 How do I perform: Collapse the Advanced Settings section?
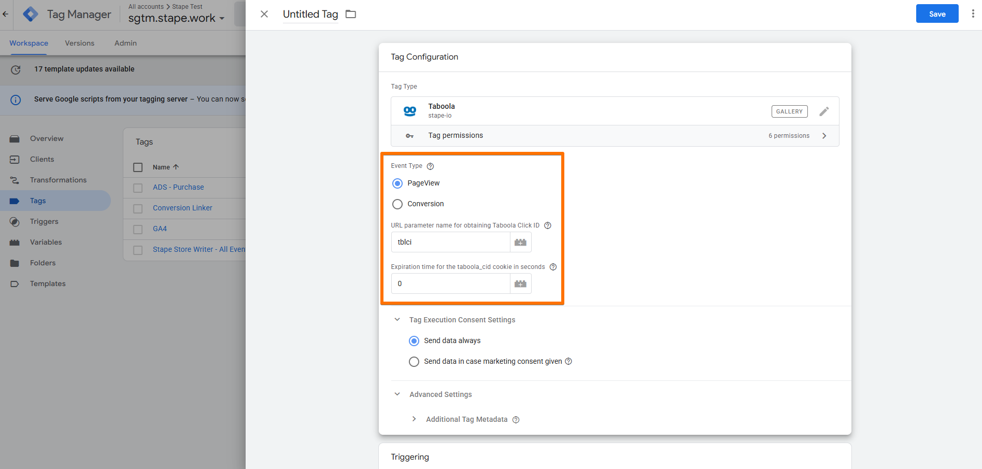(397, 394)
